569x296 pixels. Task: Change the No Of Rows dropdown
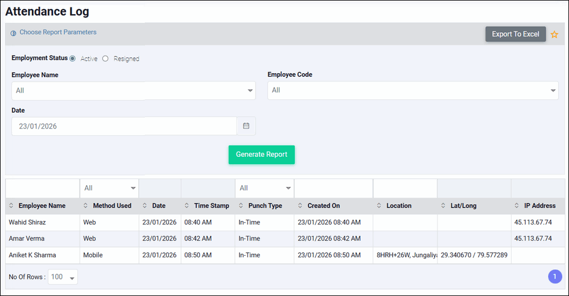tap(63, 277)
